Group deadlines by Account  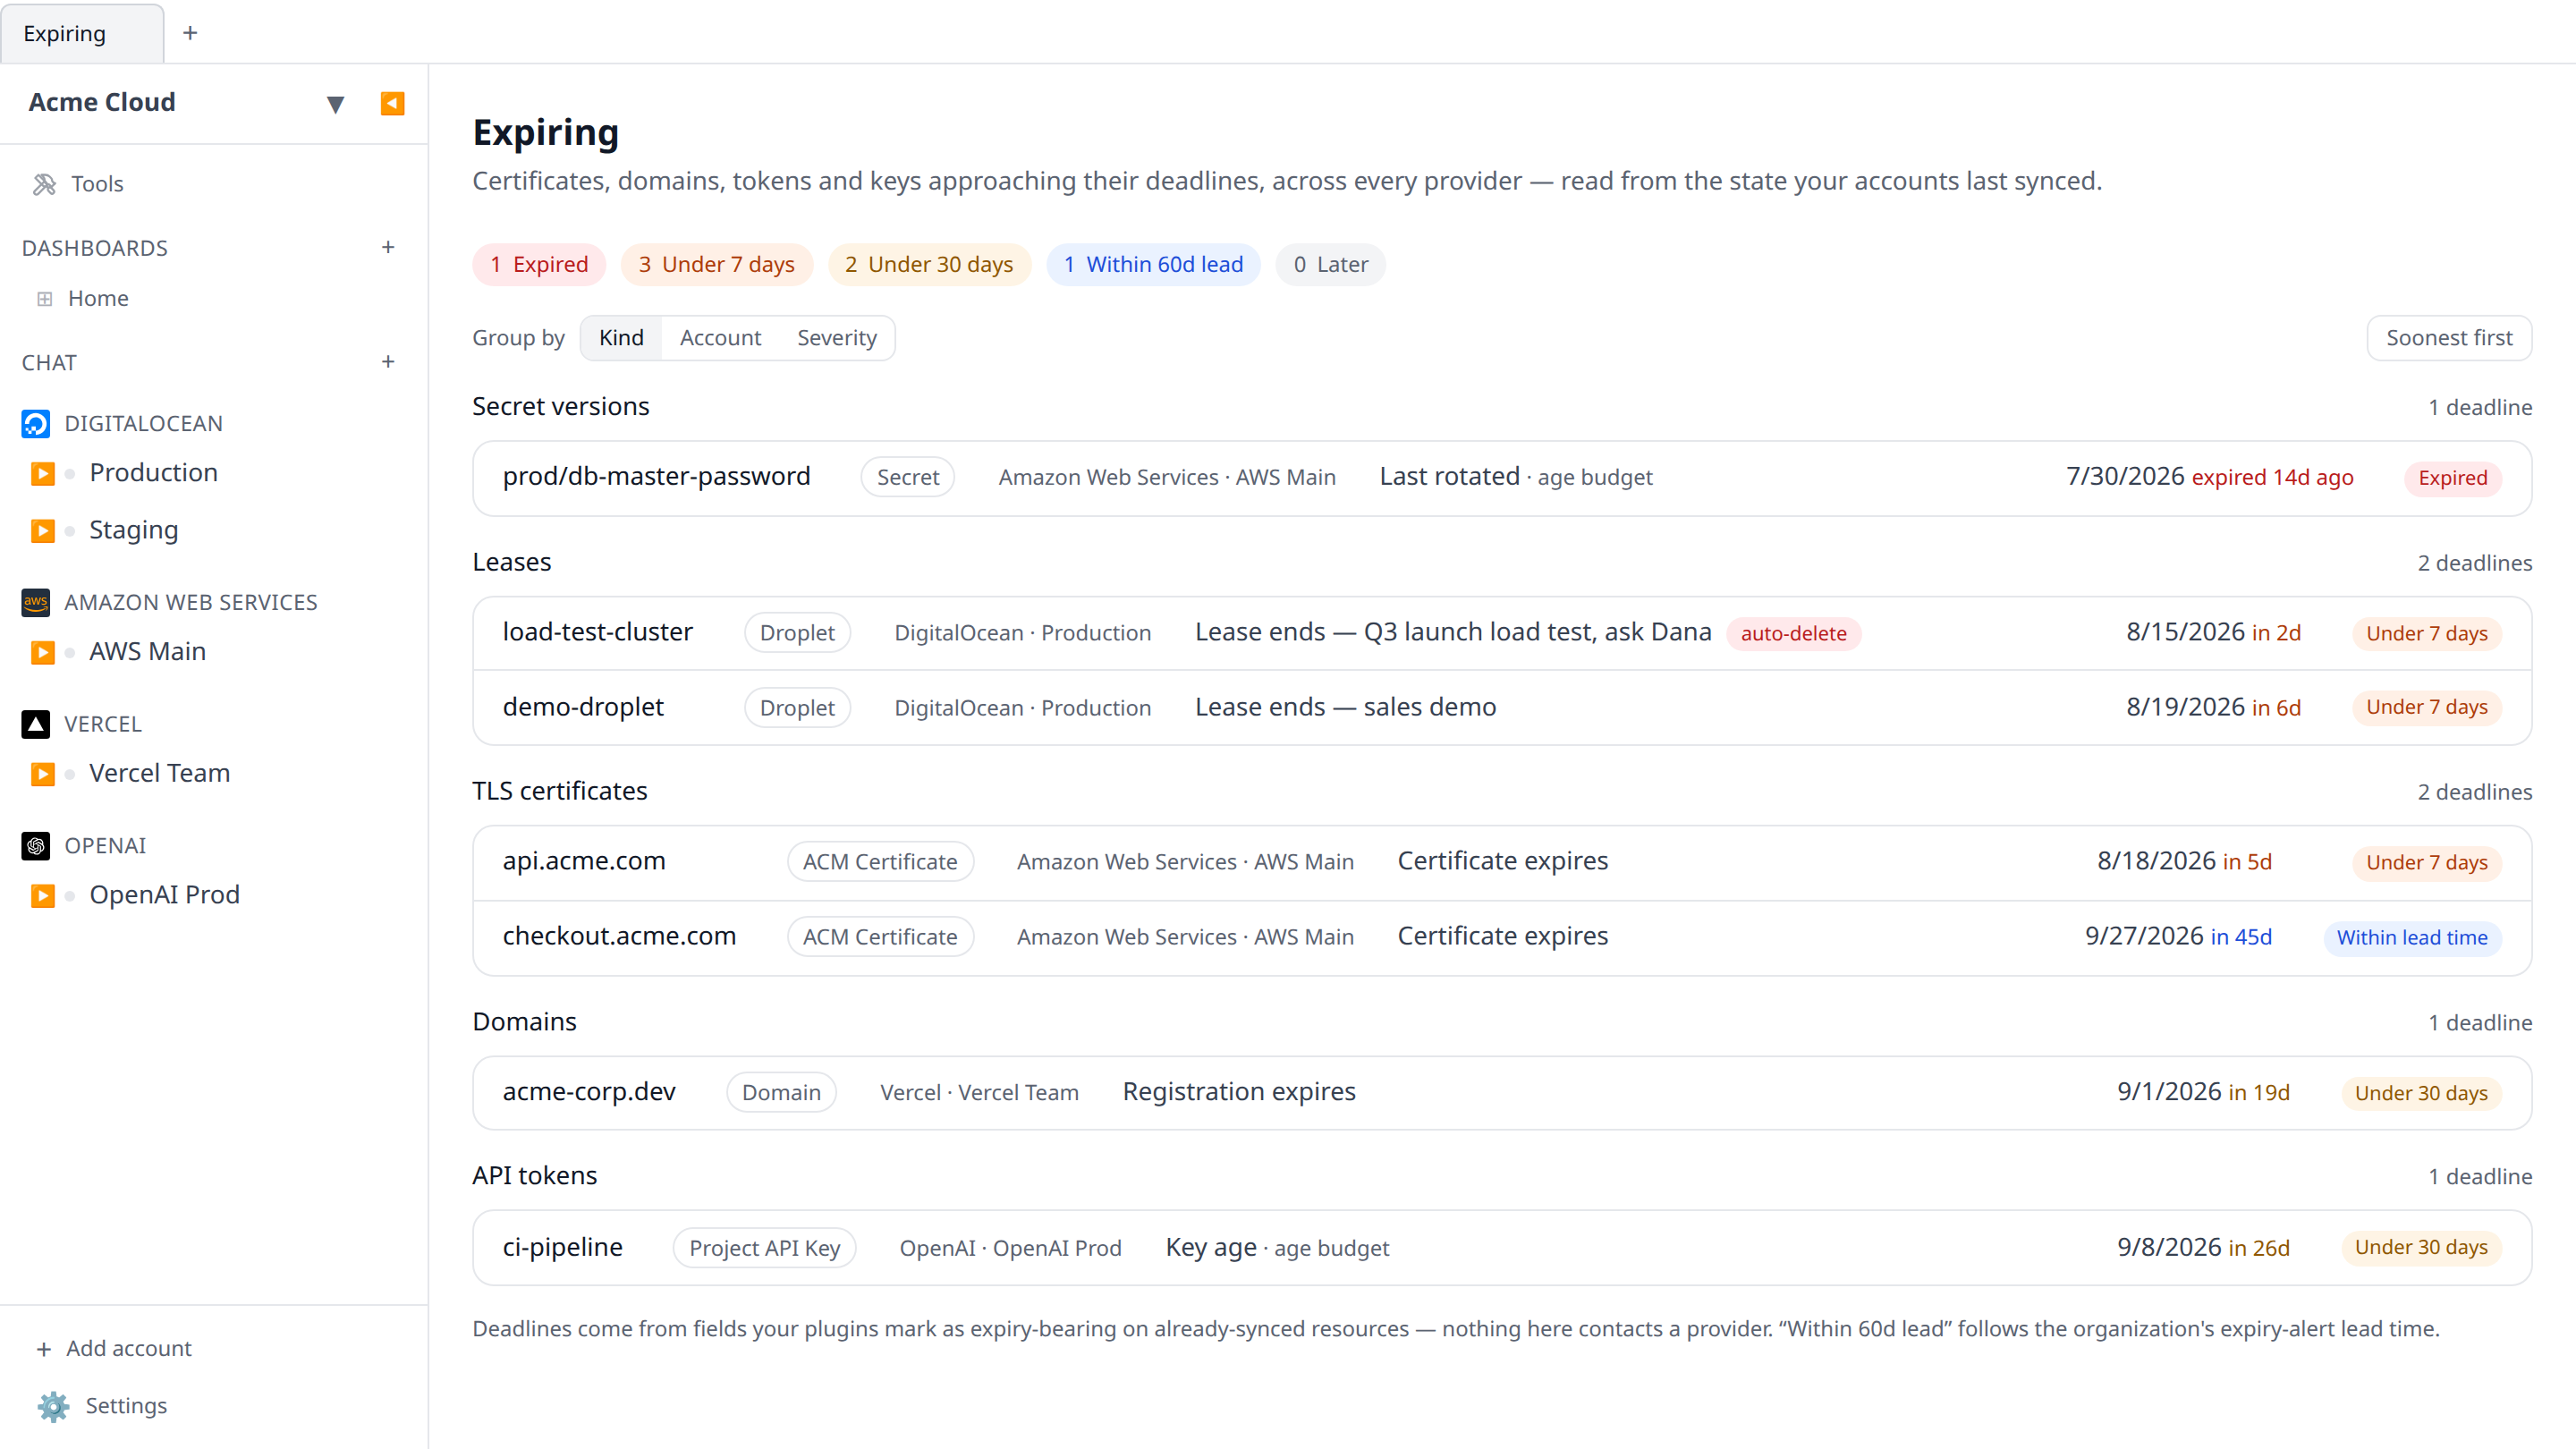[x=720, y=338]
